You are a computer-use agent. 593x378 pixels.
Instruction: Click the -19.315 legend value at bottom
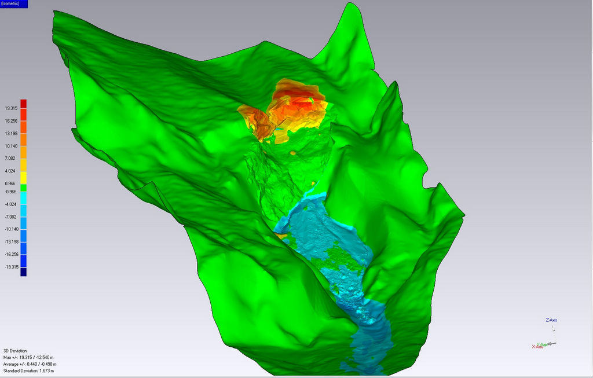click(x=12, y=267)
